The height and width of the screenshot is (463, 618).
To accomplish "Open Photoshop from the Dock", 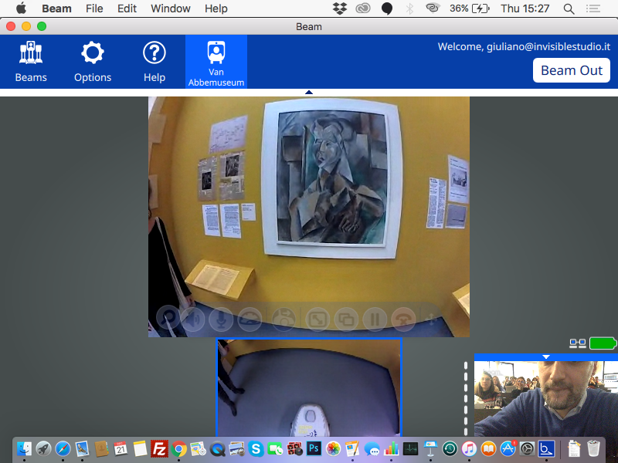I will click(x=314, y=448).
